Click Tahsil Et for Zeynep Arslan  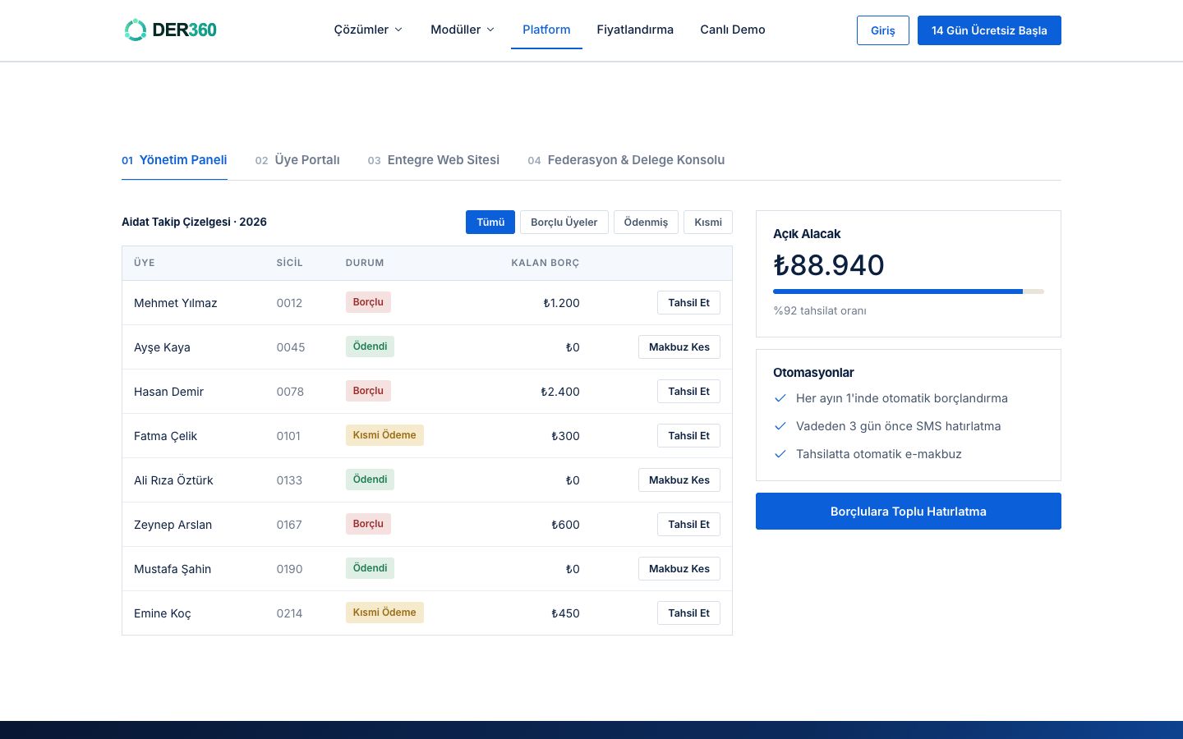click(x=688, y=525)
